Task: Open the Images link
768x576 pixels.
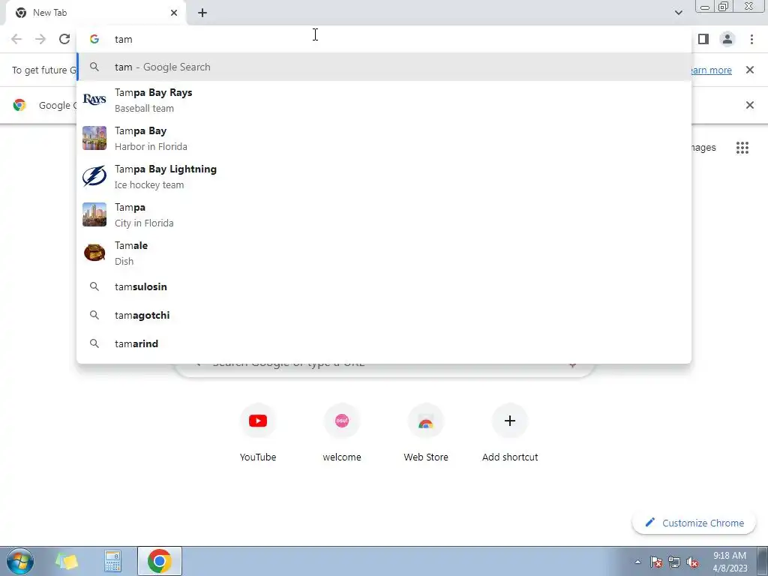Action: 703,148
